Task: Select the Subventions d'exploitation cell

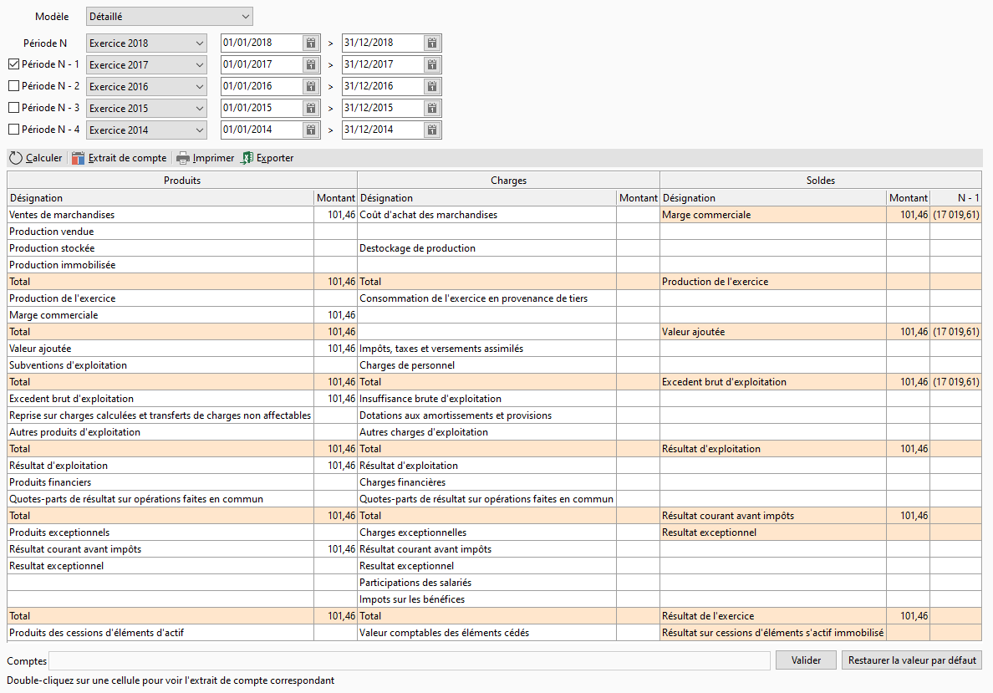Action: click(x=160, y=364)
